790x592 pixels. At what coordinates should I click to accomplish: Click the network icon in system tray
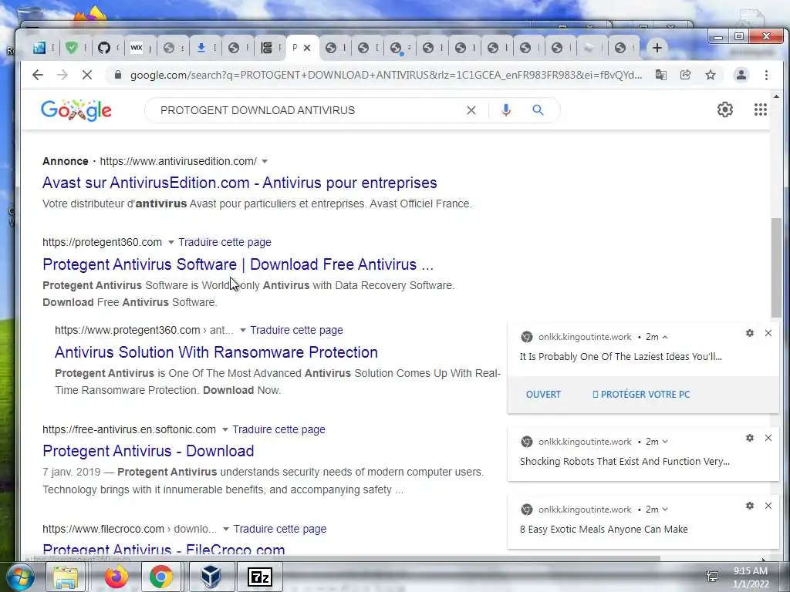click(x=712, y=577)
